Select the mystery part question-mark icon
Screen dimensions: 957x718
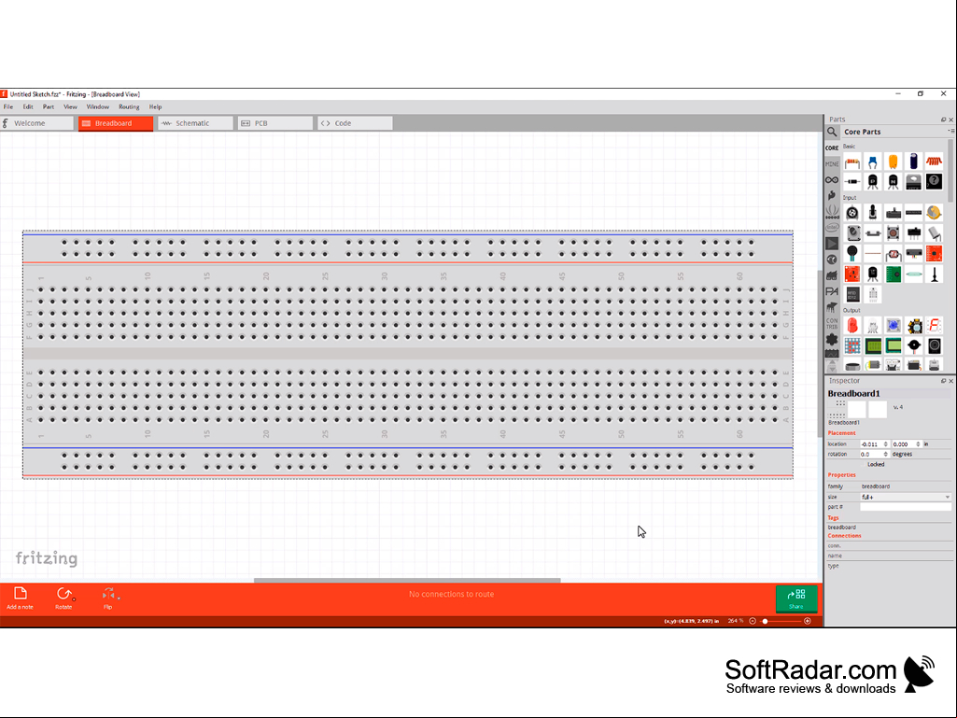(x=934, y=182)
